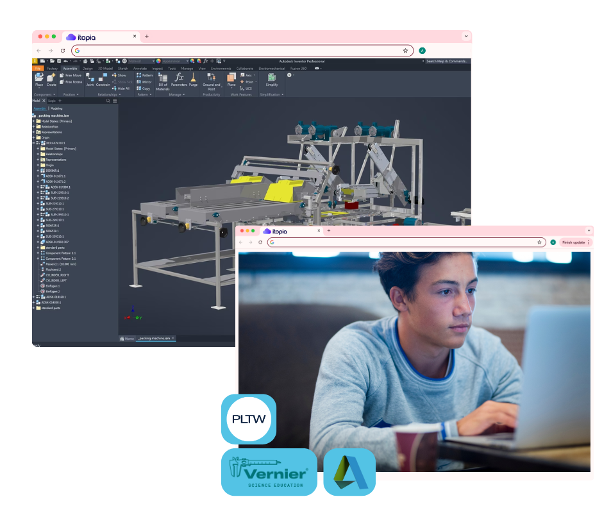Select the UCS tool
The image size is (611, 515).
(x=246, y=89)
